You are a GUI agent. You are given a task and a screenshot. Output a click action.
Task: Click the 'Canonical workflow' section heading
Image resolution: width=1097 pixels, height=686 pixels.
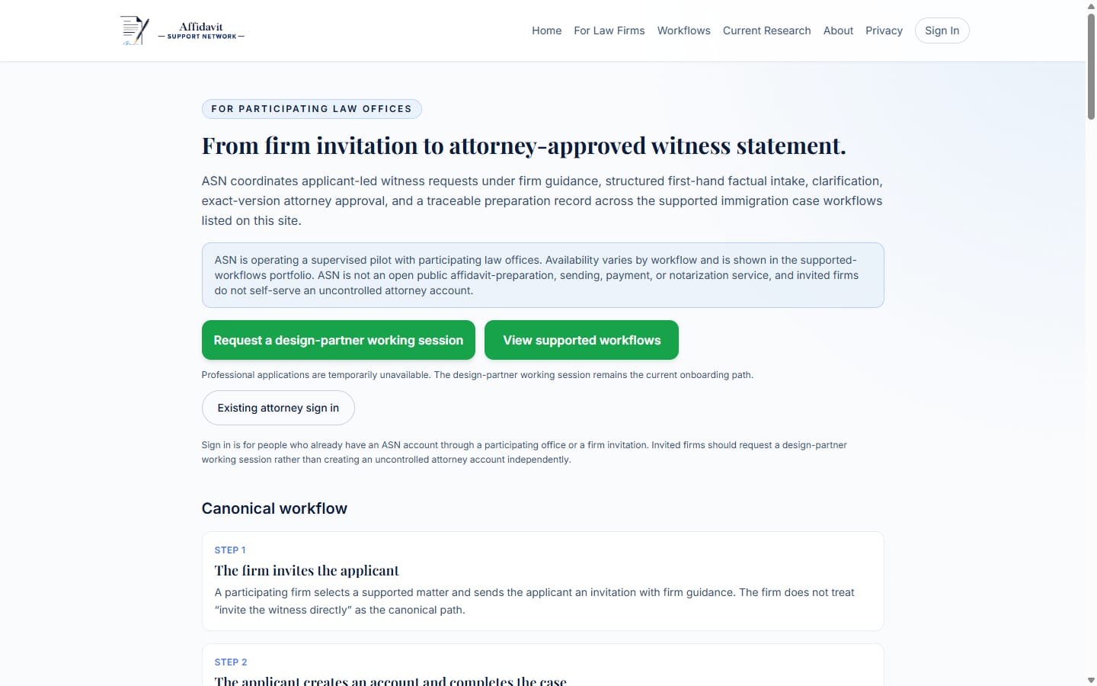point(274,508)
